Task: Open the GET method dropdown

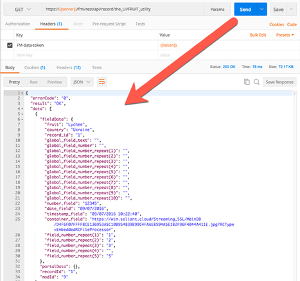Action: (x=22, y=10)
